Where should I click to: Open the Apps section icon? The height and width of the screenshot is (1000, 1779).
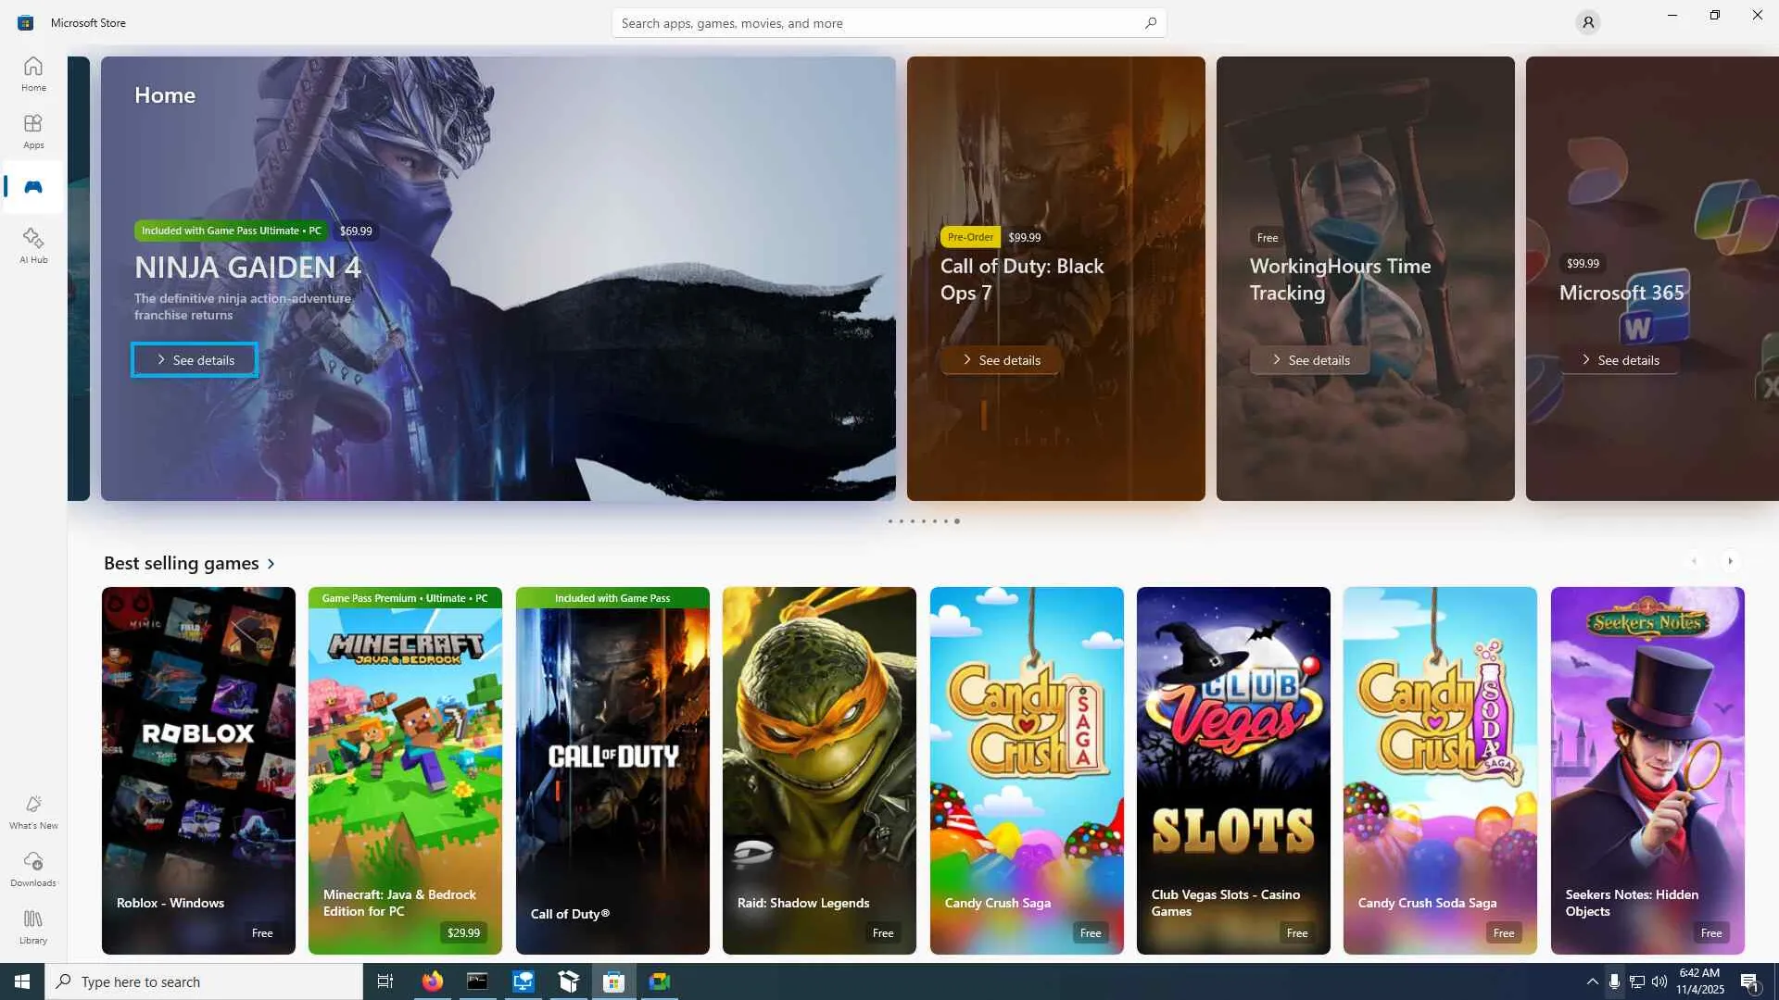[x=33, y=131]
